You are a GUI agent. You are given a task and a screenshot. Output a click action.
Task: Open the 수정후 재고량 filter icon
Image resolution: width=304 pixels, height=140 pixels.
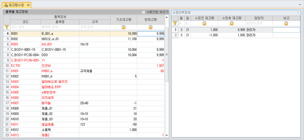click(x=232, y=23)
